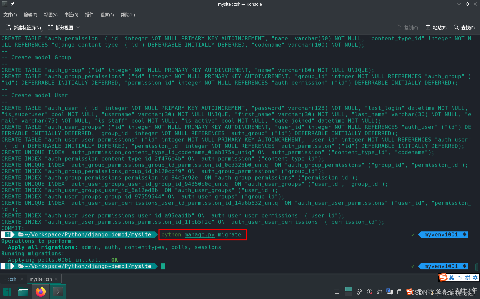Close the "mysite : zsh" tab

pos(56,279)
